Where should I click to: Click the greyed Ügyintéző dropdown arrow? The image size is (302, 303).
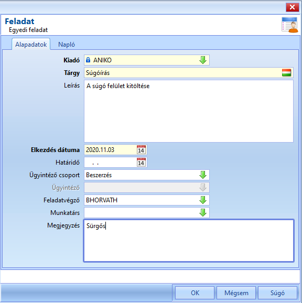point(203,188)
